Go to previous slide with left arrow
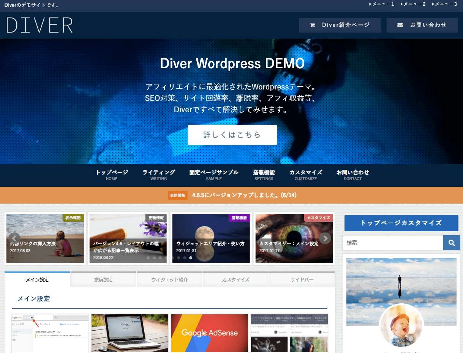The image size is (463, 353). (14, 238)
